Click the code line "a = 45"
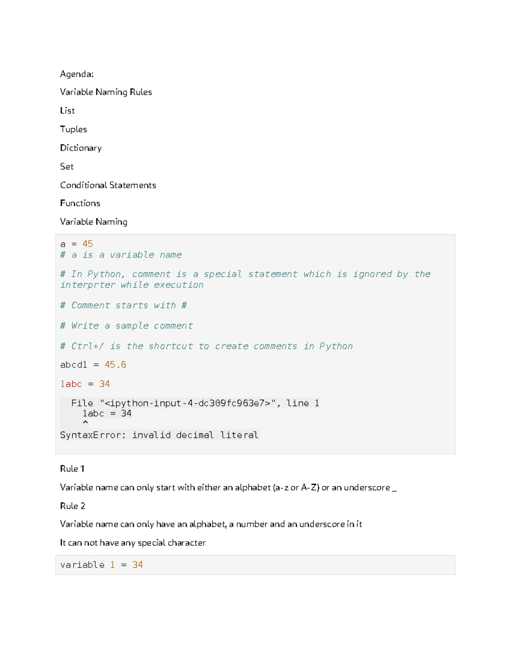Screen dimensions: 511x661 coord(77,244)
